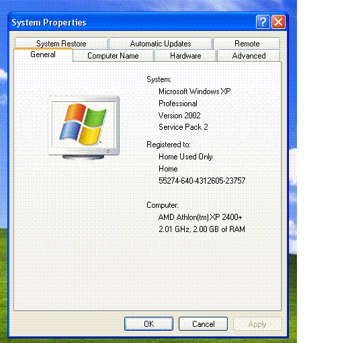Click the Home Used Only registration text
This screenshot has height=343, width=344.
click(x=185, y=157)
